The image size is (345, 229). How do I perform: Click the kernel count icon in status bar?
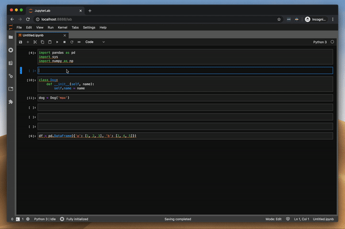tap(28, 219)
